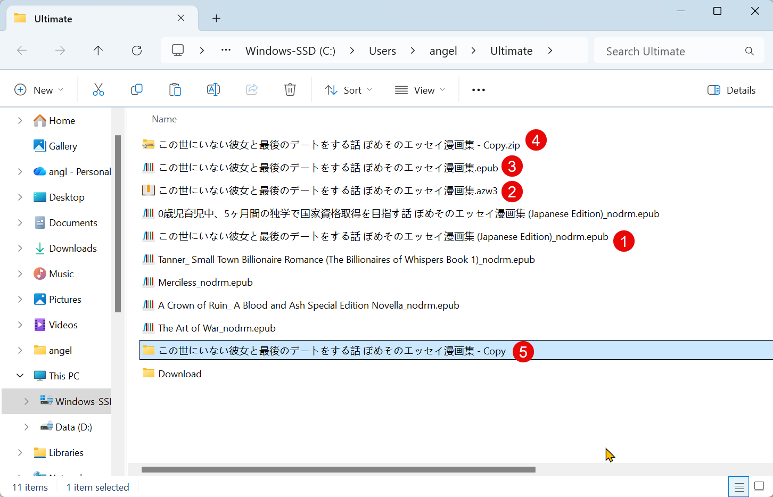Collapse the This PC tree node

(20, 376)
